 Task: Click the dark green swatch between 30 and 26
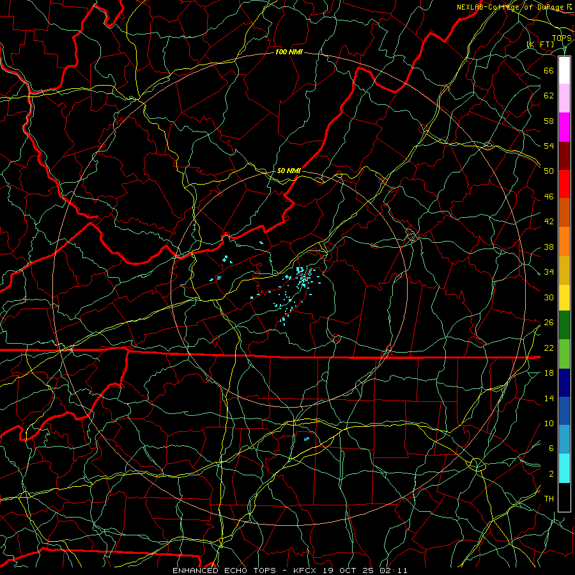point(564,325)
